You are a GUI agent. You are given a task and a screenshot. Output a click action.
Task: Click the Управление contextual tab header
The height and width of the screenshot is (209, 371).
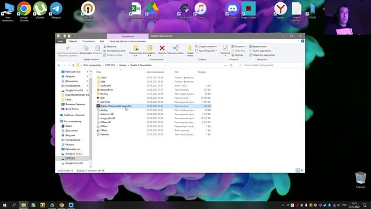coord(128,36)
